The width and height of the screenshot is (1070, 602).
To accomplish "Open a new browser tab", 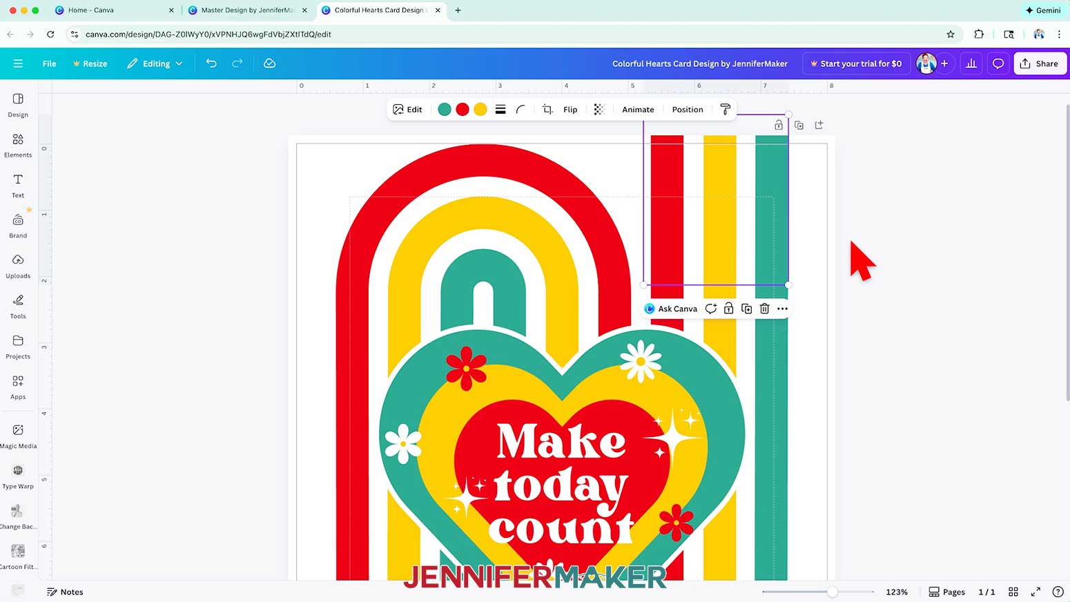I will [458, 10].
